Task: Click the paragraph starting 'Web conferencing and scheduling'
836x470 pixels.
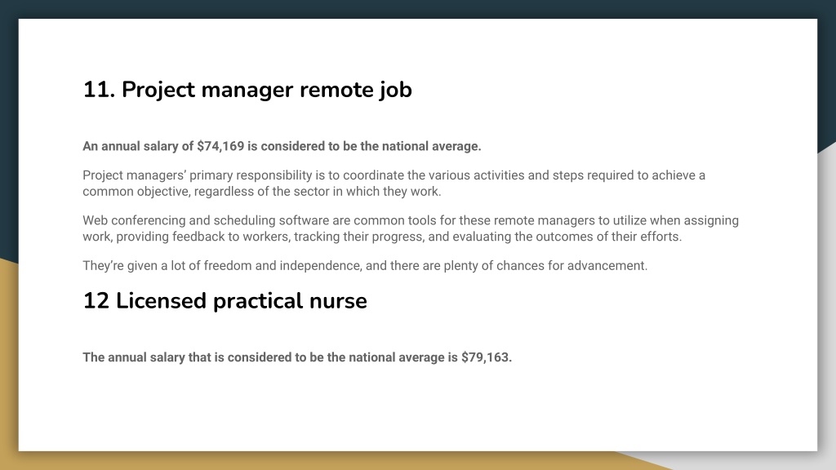Action: tap(411, 228)
